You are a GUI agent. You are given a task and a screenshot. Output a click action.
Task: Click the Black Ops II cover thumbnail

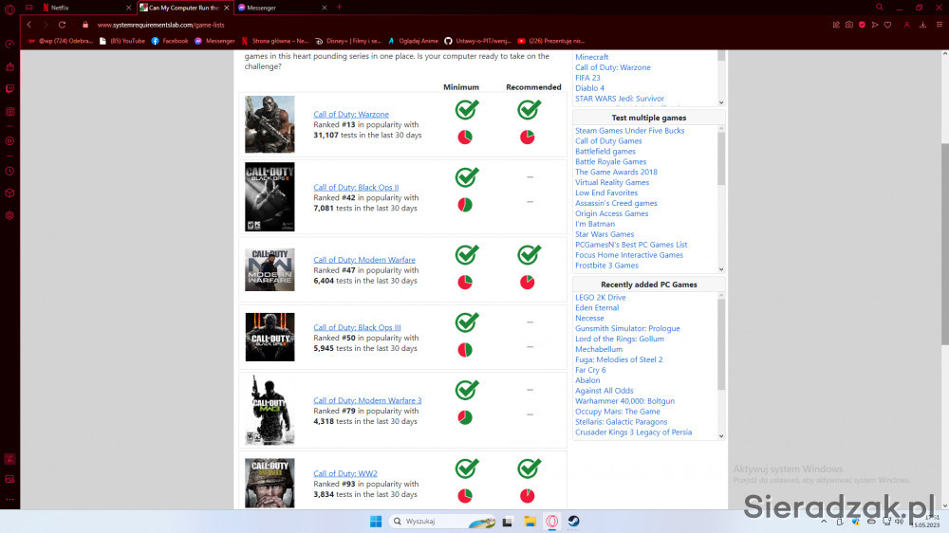[270, 196]
